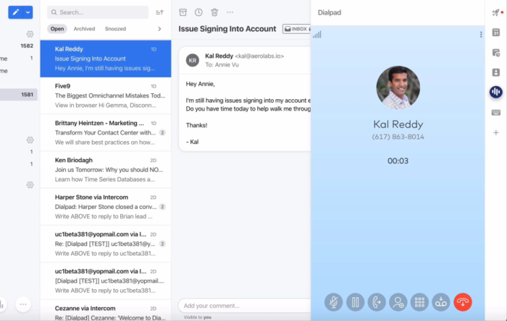Screen dimensions: 507x321
Task: Click the 00:03 call timer
Action: [398, 161]
